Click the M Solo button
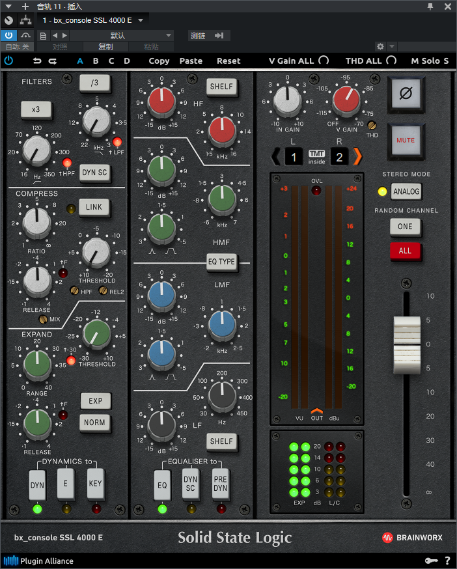 tap(425, 61)
